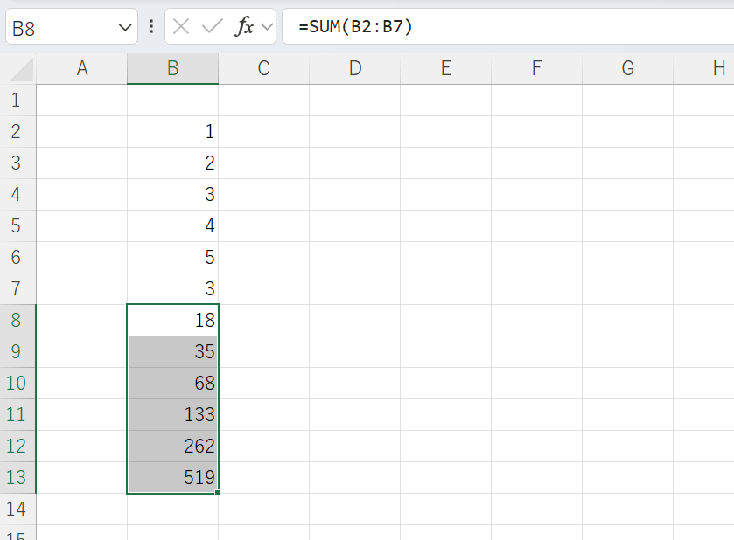Open the Name Box dropdown arrow
Viewport: 734px width, 540px height.
coord(123,28)
